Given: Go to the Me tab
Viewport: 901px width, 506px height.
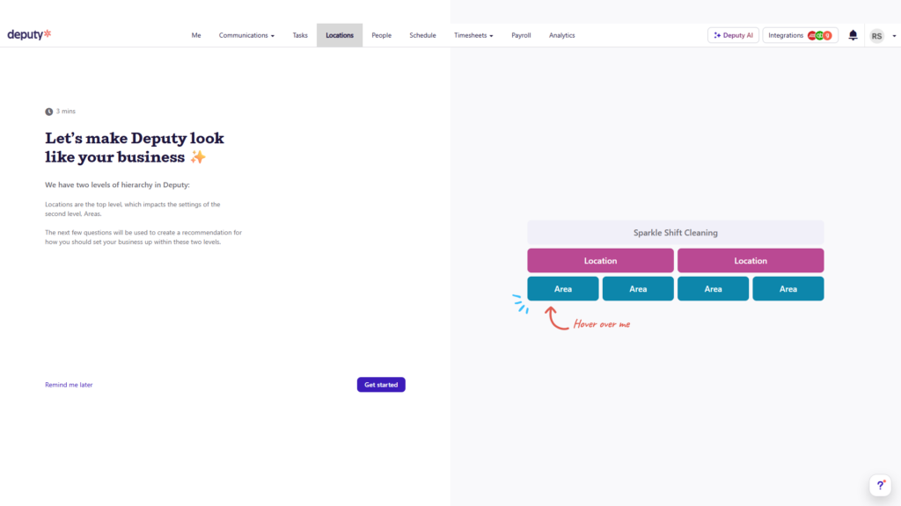Looking at the screenshot, I should coord(196,35).
